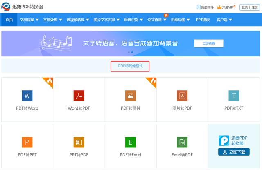Click the 立即下载 download button
Viewport: 262px width, 170px height.
pyautogui.click(x=234, y=152)
